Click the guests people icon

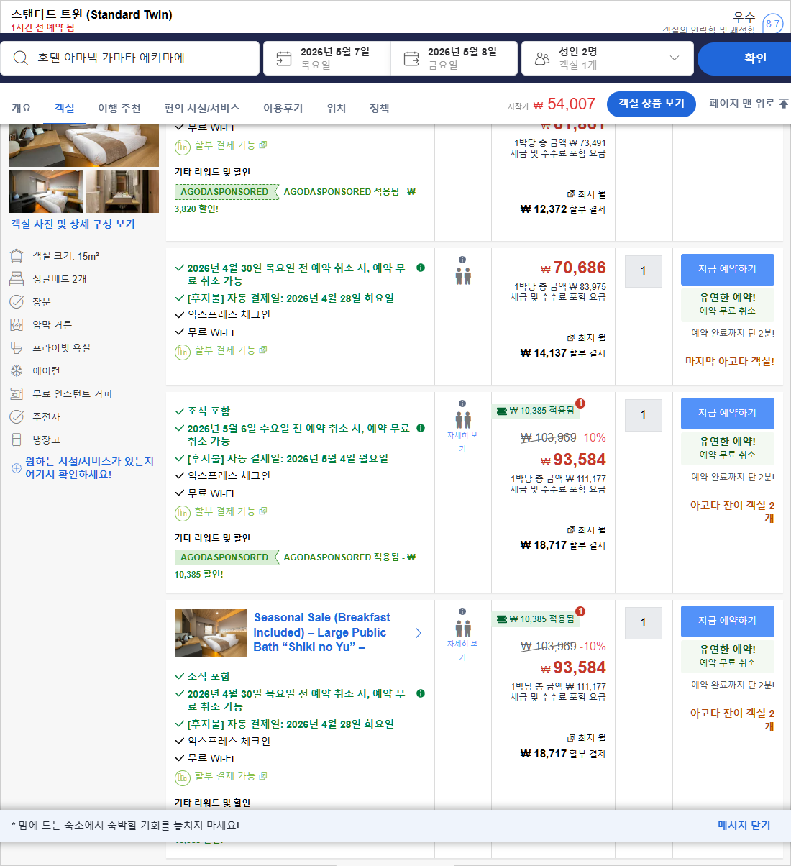click(542, 58)
